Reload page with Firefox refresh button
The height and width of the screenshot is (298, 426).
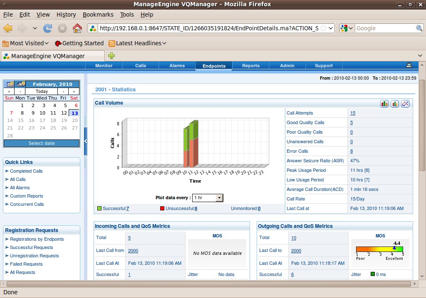pyautogui.click(x=48, y=28)
